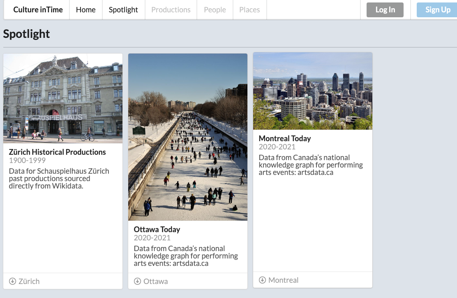Viewport: 457px width, 298px height.
Task: Open the Ottawa canal skating photo
Action: tap(188, 137)
